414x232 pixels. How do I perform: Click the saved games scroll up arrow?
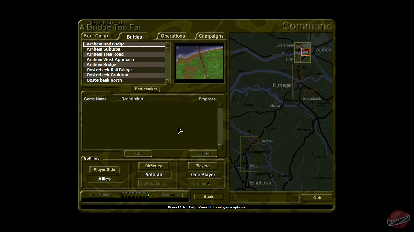(220, 105)
